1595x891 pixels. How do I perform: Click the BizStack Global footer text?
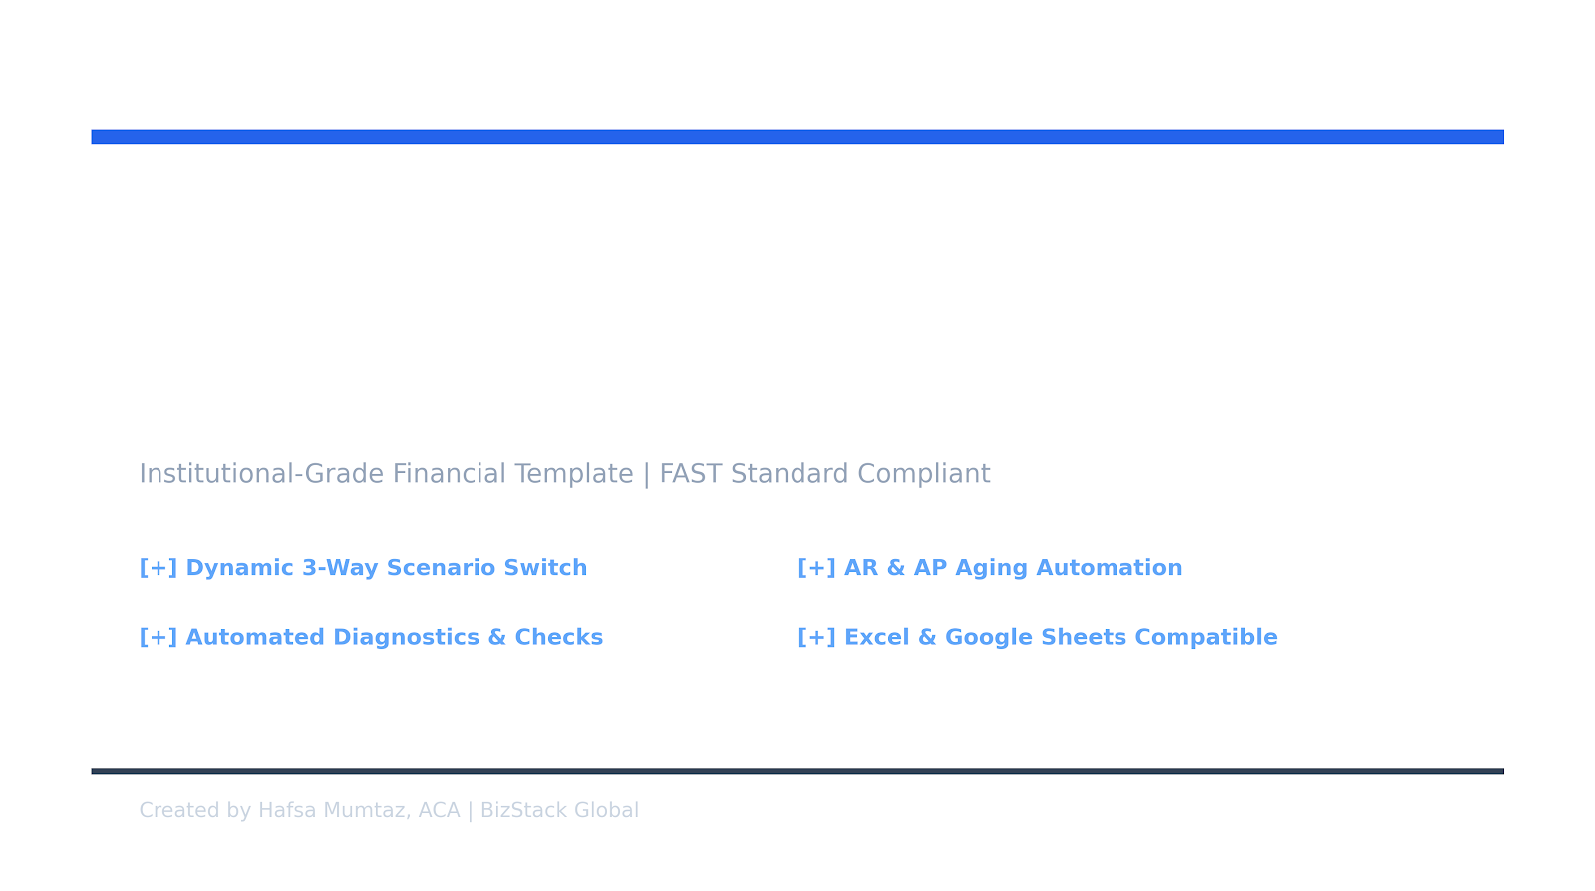tap(559, 810)
